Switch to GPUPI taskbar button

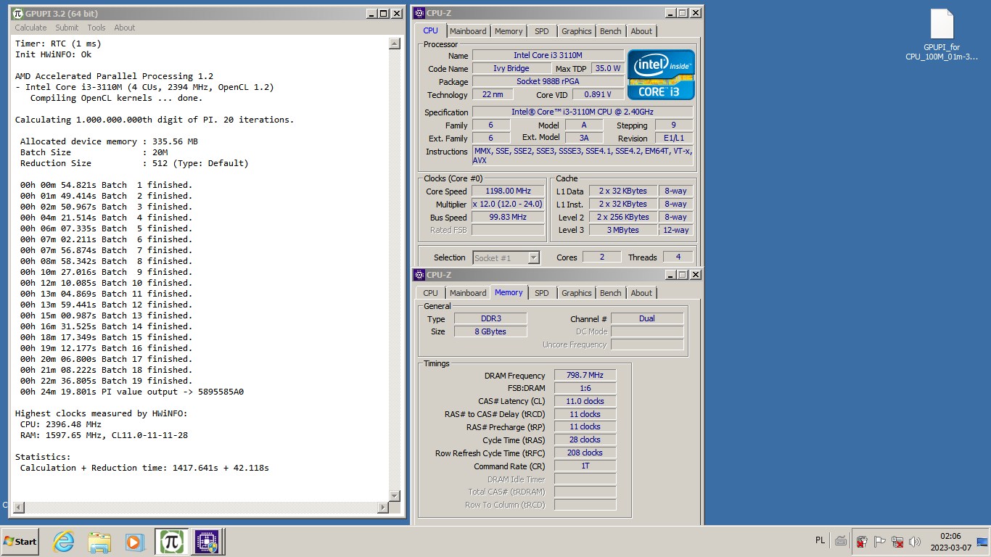(x=171, y=541)
